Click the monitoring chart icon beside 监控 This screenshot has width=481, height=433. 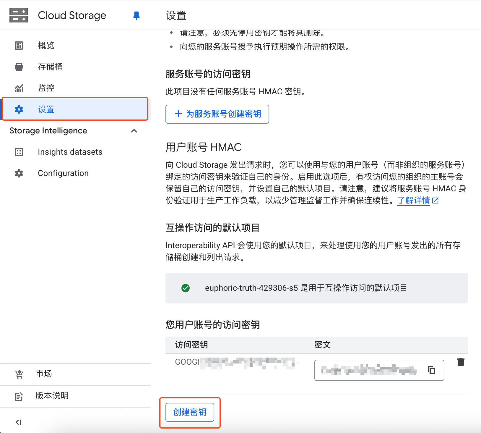coord(19,88)
